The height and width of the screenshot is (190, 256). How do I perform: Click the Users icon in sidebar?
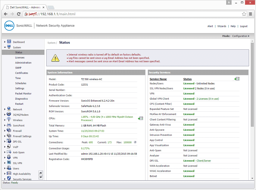pyautogui.click(x=9, y=168)
